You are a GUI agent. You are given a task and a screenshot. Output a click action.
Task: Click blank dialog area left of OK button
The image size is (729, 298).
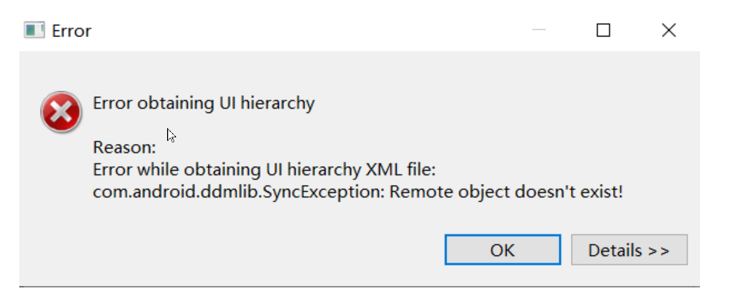click(254, 250)
